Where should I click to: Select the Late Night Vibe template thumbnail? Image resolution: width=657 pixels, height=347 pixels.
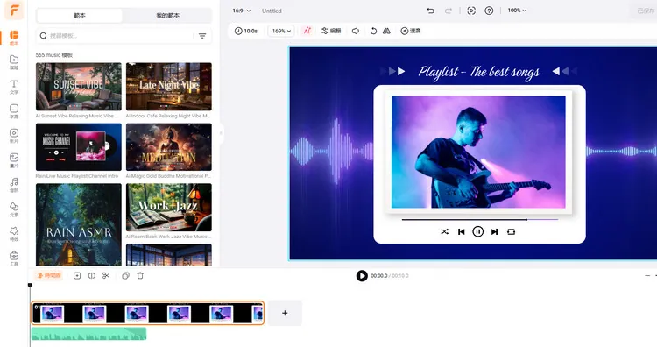pos(169,87)
